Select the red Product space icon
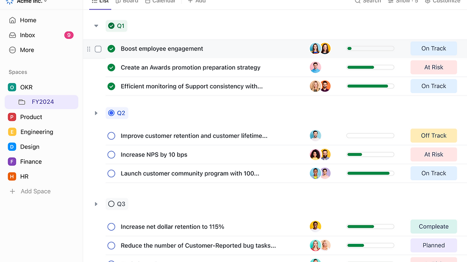Image resolution: width=467 pixels, height=262 pixels. [x=12, y=117]
